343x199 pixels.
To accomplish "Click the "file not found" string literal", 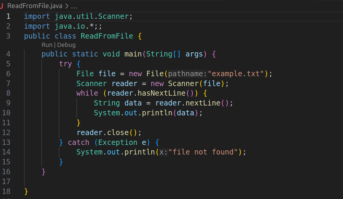I will (x=204, y=152).
